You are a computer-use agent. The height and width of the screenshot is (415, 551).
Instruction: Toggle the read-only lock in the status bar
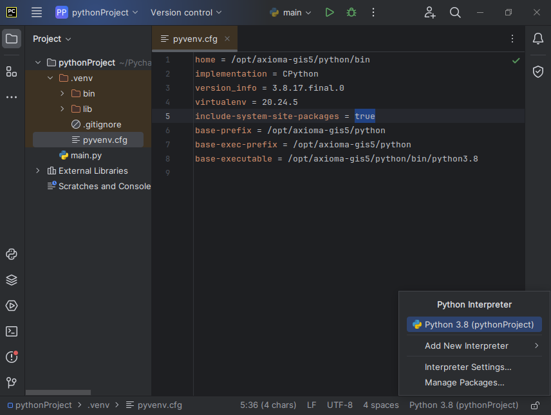[x=535, y=405]
